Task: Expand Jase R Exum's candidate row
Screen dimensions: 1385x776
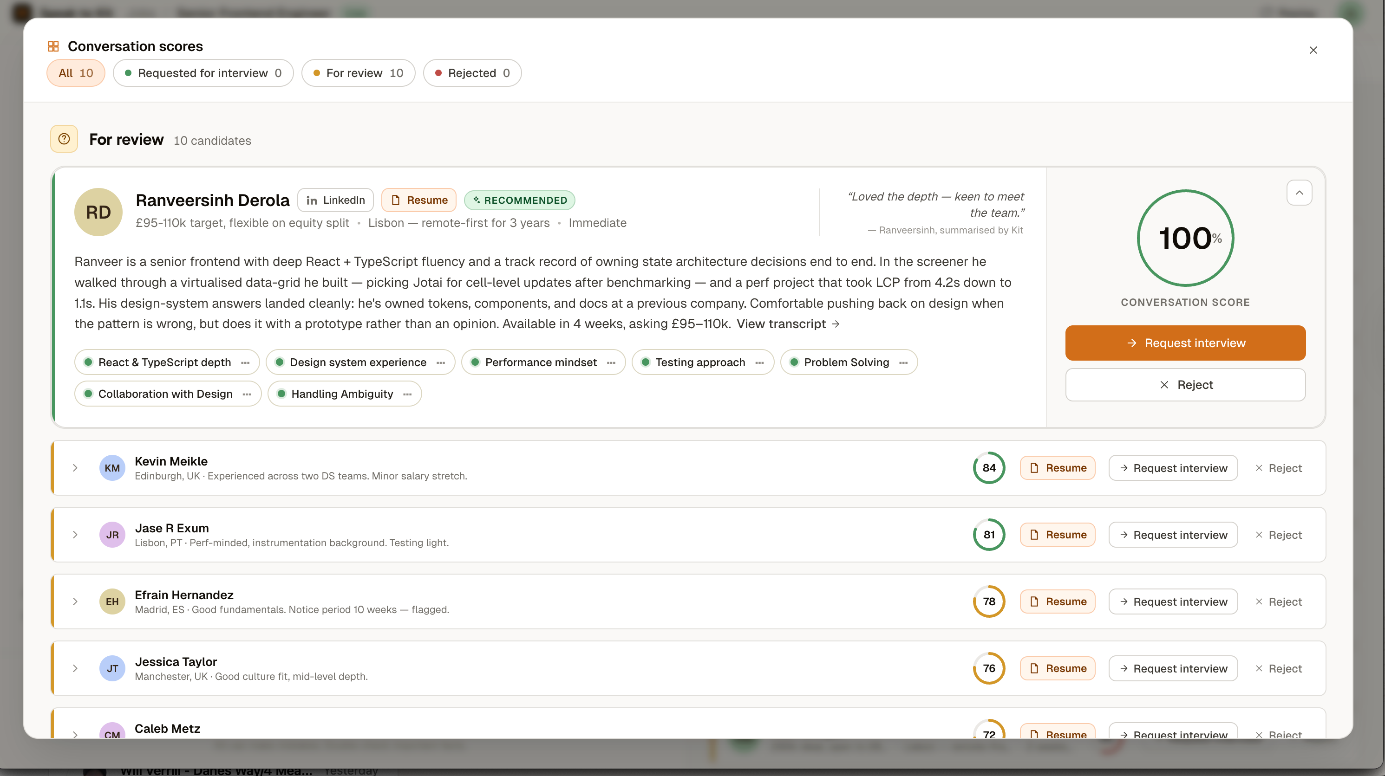Action: (x=75, y=535)
